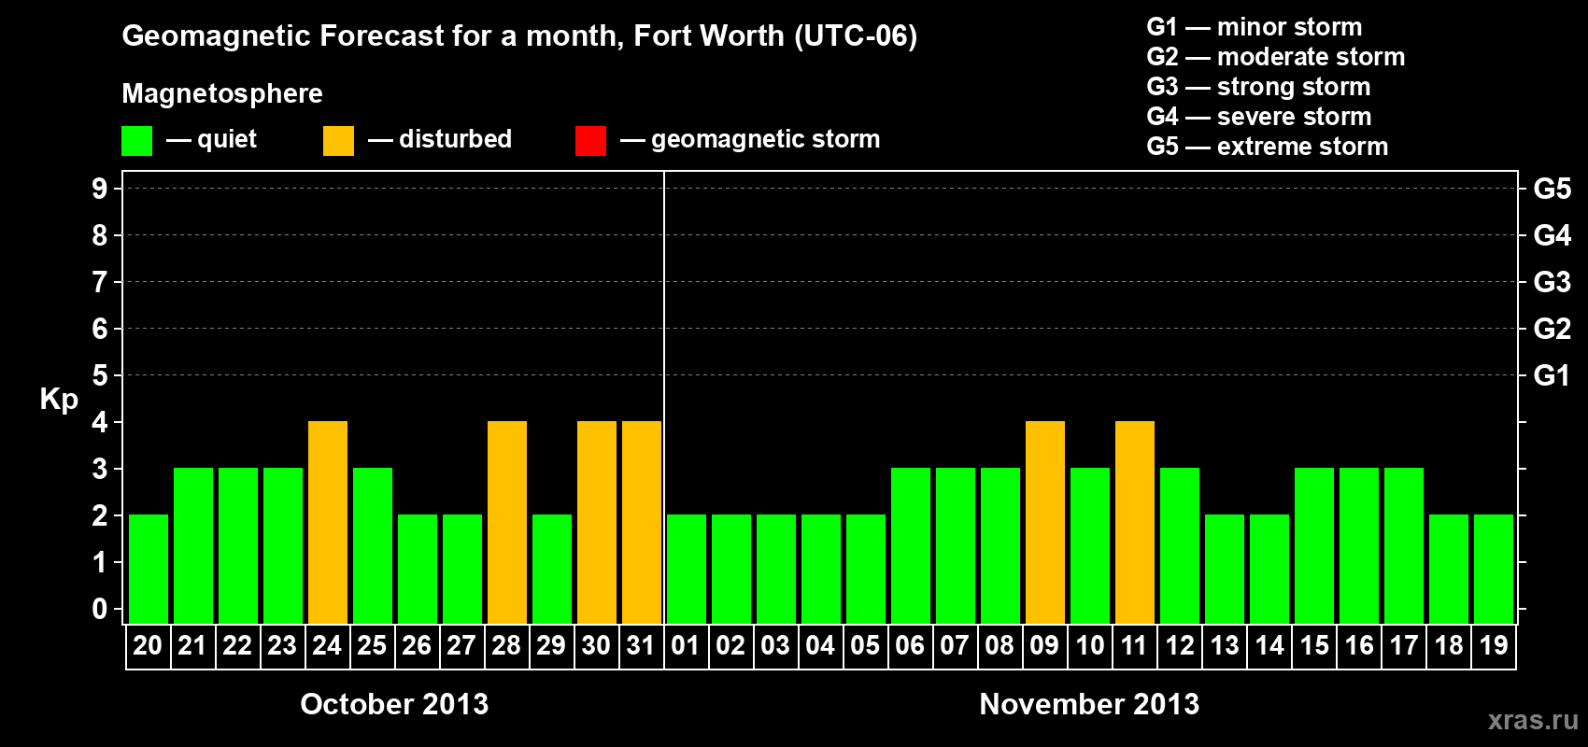The image size is (1588, 747).
Task: Select the October 20 green bar
Action: pyautogui.click(x=149, y=569)
